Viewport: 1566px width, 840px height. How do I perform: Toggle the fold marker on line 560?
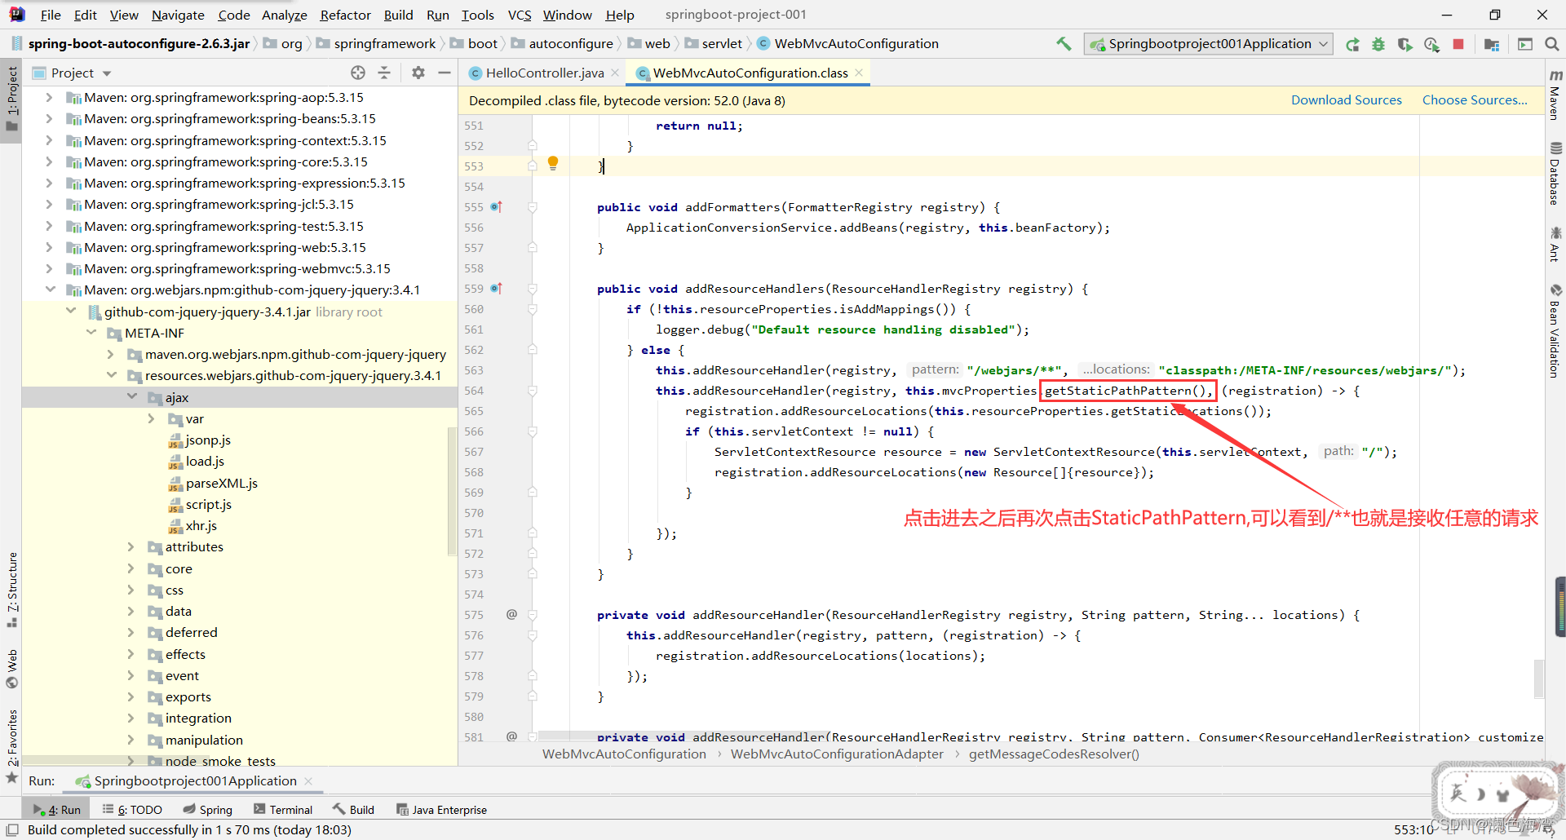coord(533,309)
